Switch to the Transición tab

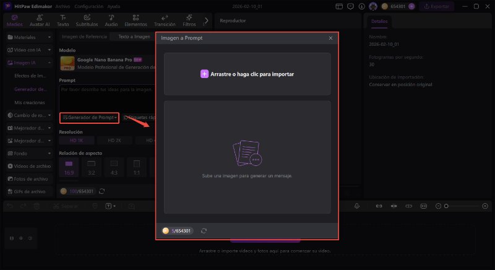point(165,20)
